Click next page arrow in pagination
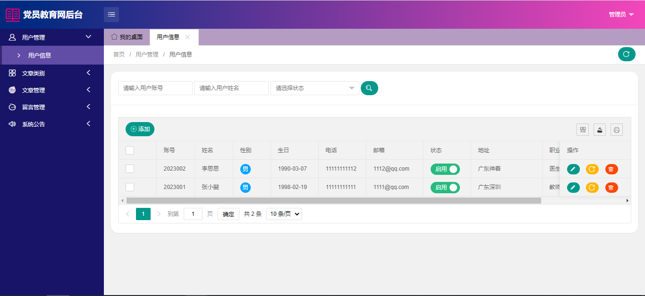The image size is (645, 296). tap(159, 214)
